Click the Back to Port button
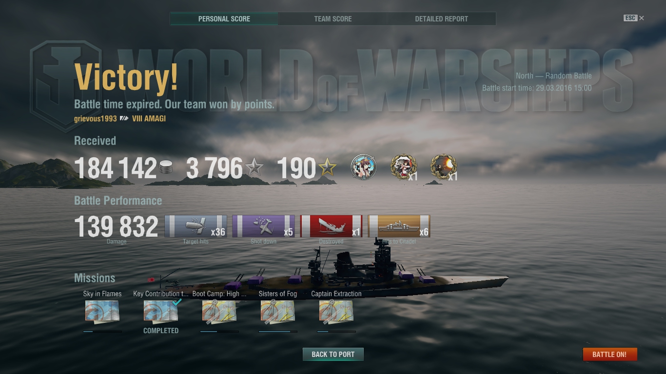 coord(333,354)
